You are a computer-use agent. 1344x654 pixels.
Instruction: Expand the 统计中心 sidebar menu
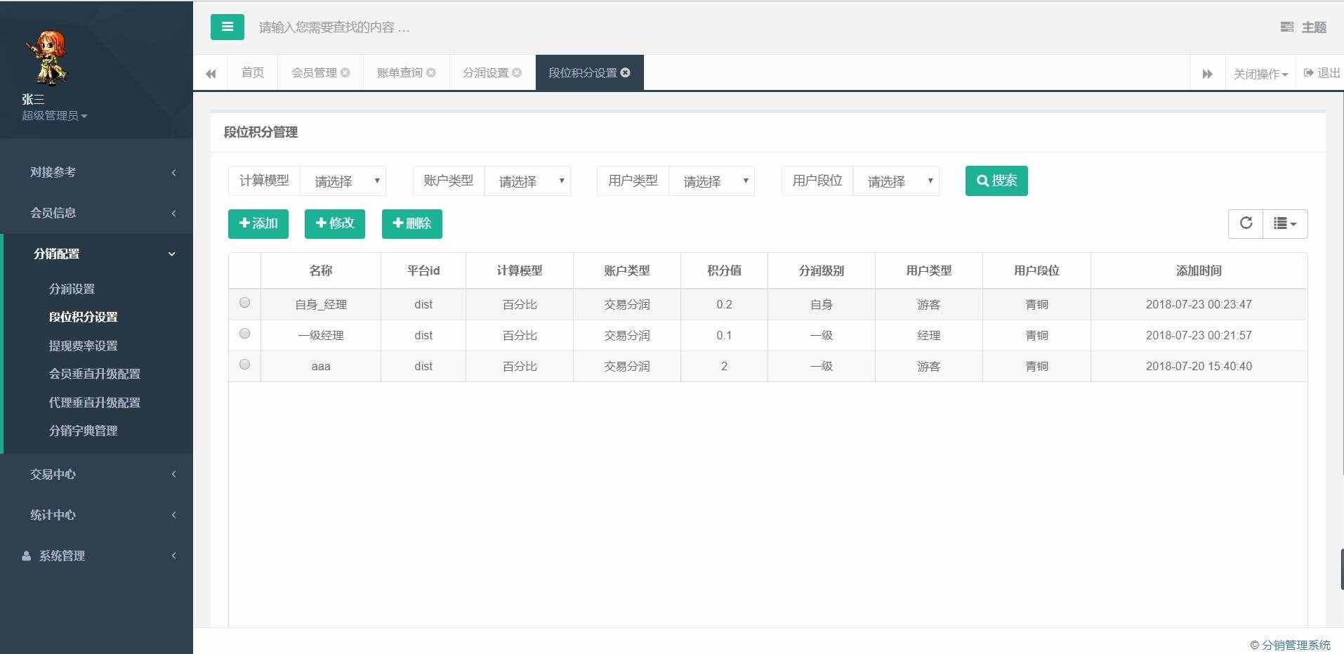coord(97,515)
